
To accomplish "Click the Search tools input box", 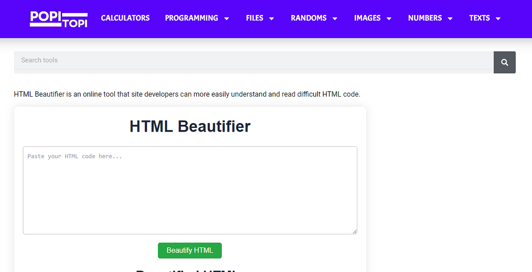I will coord(177,60).
